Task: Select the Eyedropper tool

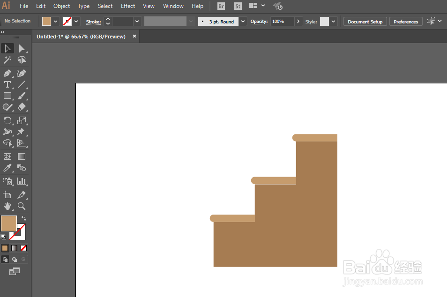Action: [7, 168]
